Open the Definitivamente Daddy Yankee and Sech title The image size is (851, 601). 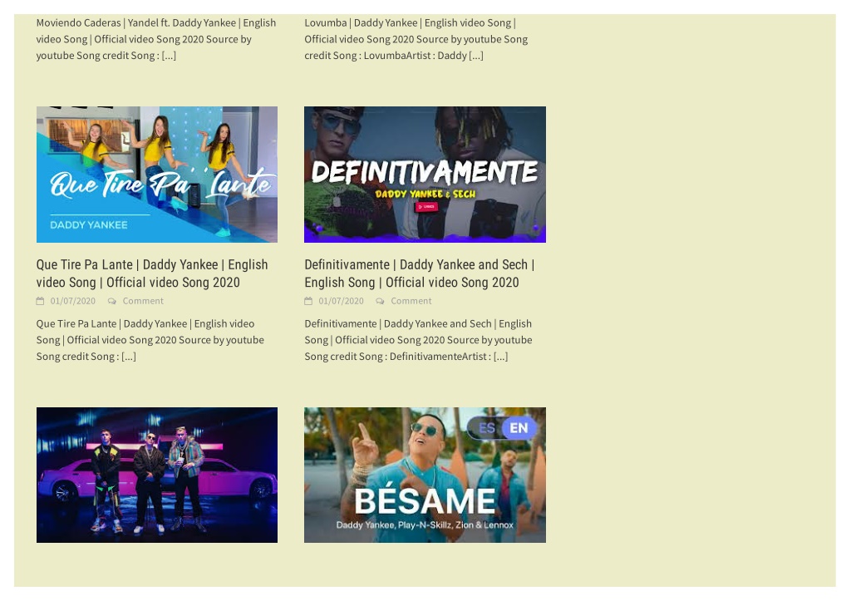(420, 273)
